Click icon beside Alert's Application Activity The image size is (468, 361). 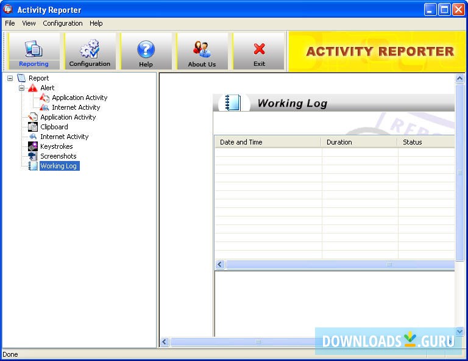pyautogui.click(x=44, y=98)
